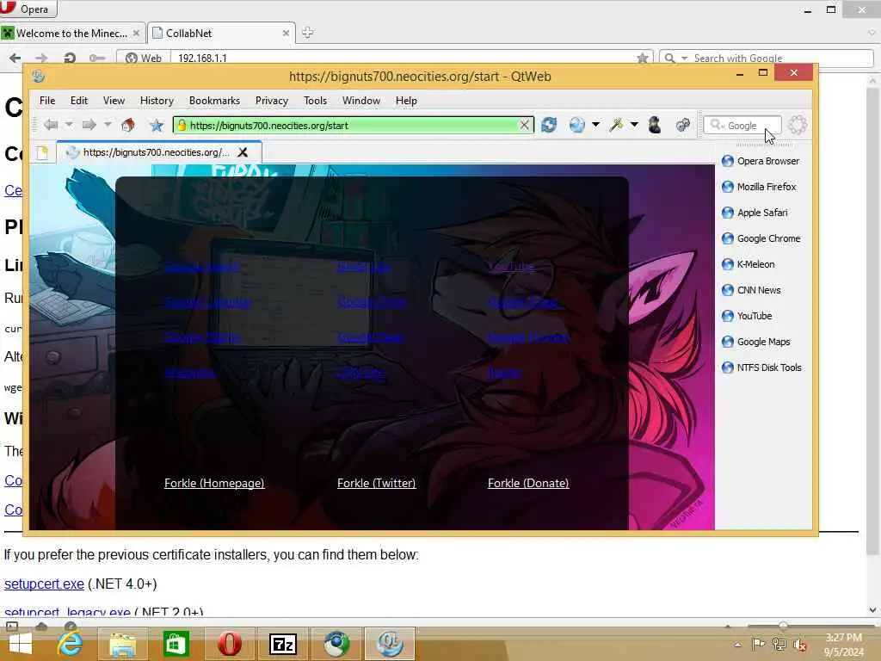The image size is (881, 661).
Task: Open a new tab in QtWeb
Action: (x=43, y=152)
